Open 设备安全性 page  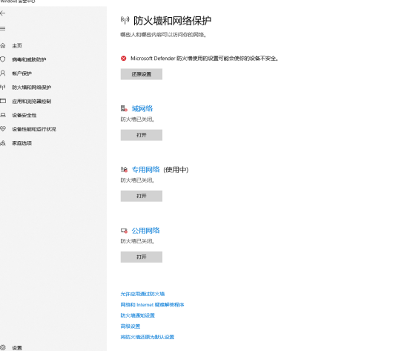24,115
